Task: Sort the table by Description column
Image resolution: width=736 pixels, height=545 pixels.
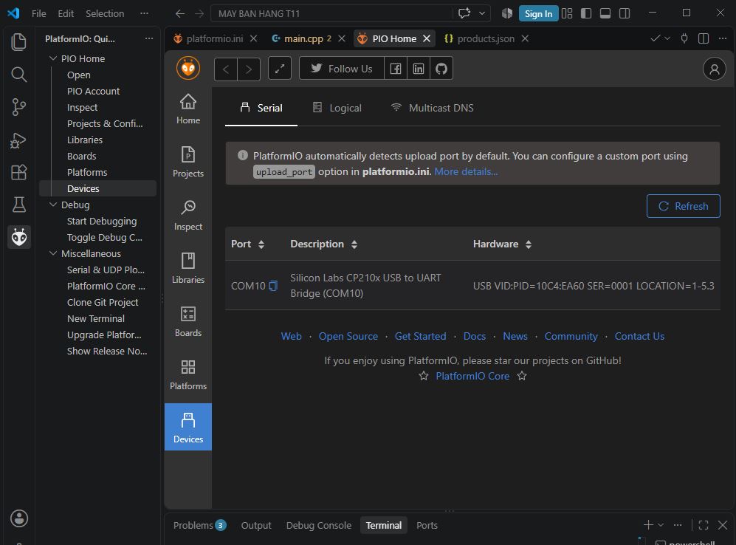Action: [354, 244]
